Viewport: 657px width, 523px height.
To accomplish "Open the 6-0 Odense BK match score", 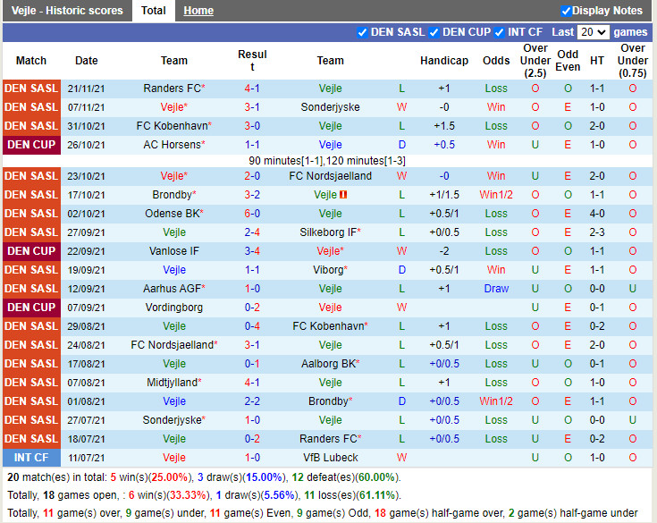I will (252, 214).
